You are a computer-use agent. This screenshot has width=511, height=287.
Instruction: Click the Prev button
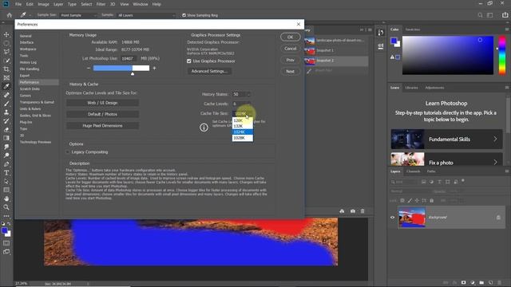pyautogui.click(x=291, y=60)
